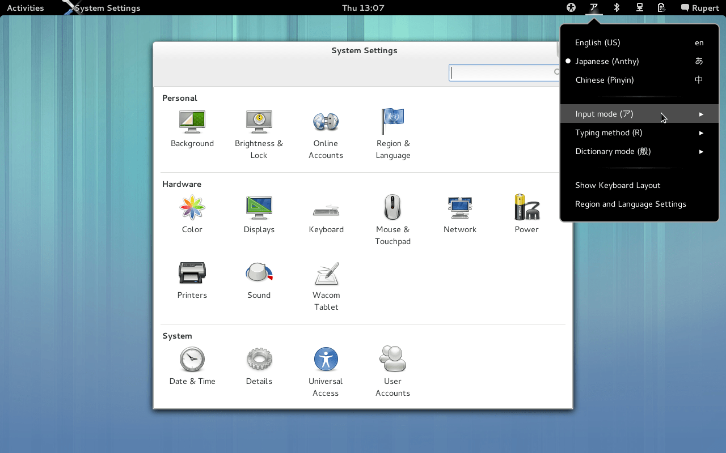Select English (US) input source
726x453 pixels.
(x=639, y=42)
